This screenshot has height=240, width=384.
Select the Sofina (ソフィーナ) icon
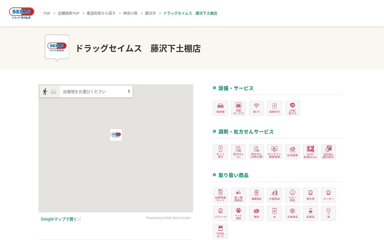tap(220, 213)
